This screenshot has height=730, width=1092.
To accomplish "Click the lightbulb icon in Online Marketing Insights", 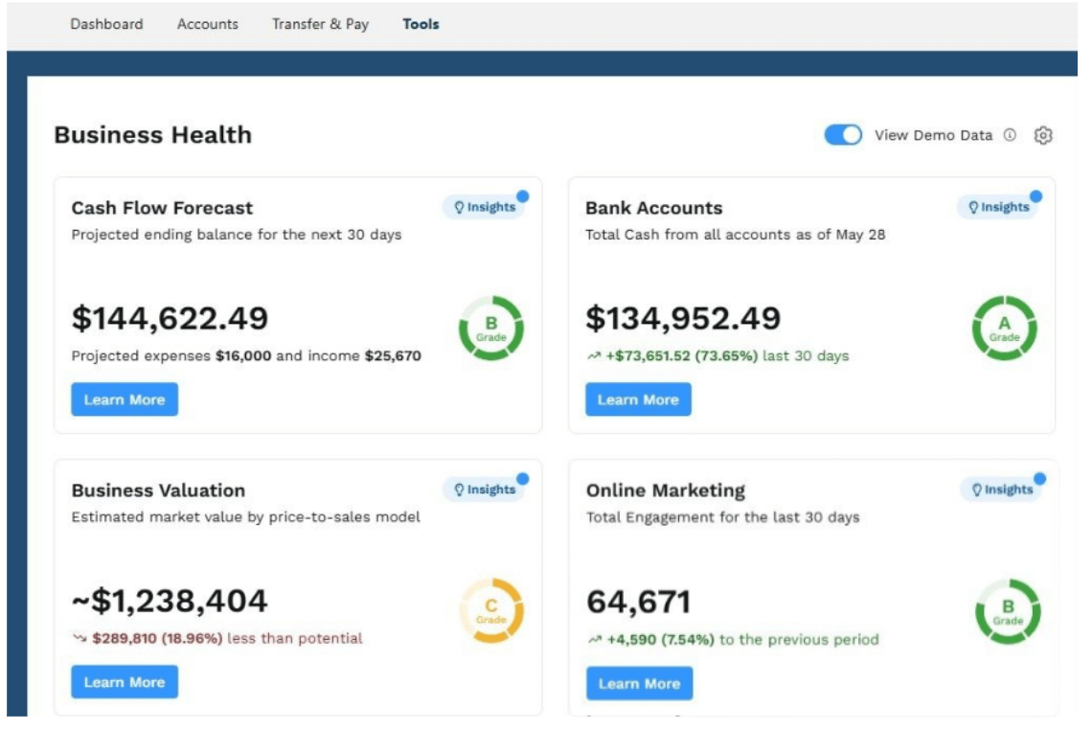I will pos(976,490).
